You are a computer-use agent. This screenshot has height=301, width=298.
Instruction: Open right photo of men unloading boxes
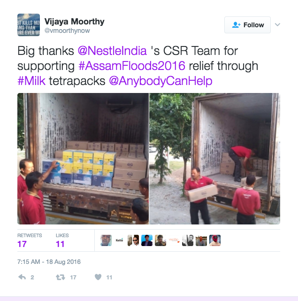[x=215, y=159]
